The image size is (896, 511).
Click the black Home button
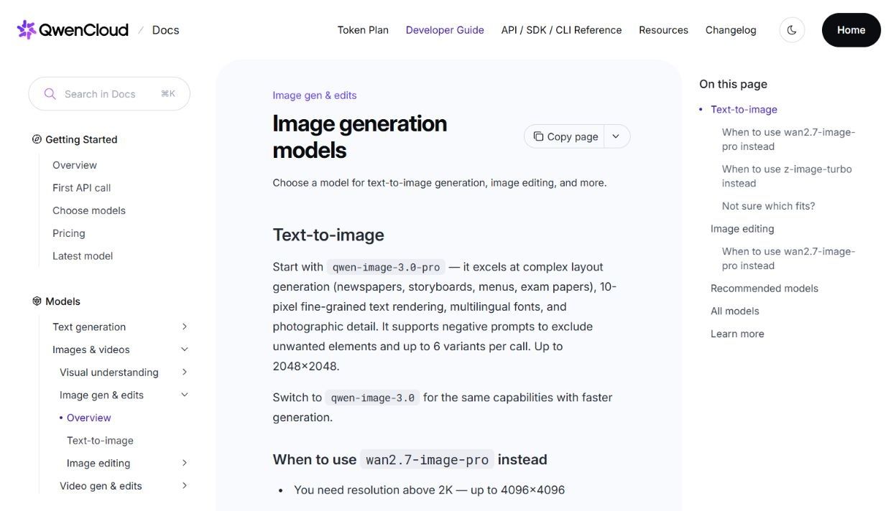point(851,30)
